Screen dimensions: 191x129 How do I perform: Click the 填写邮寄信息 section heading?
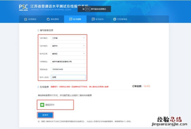[x=46, y=30]
